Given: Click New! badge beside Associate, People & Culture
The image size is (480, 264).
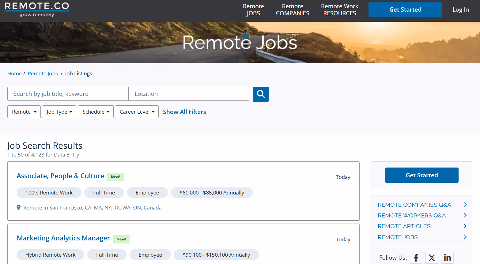Looking at the screenshot, I should 115,177.
